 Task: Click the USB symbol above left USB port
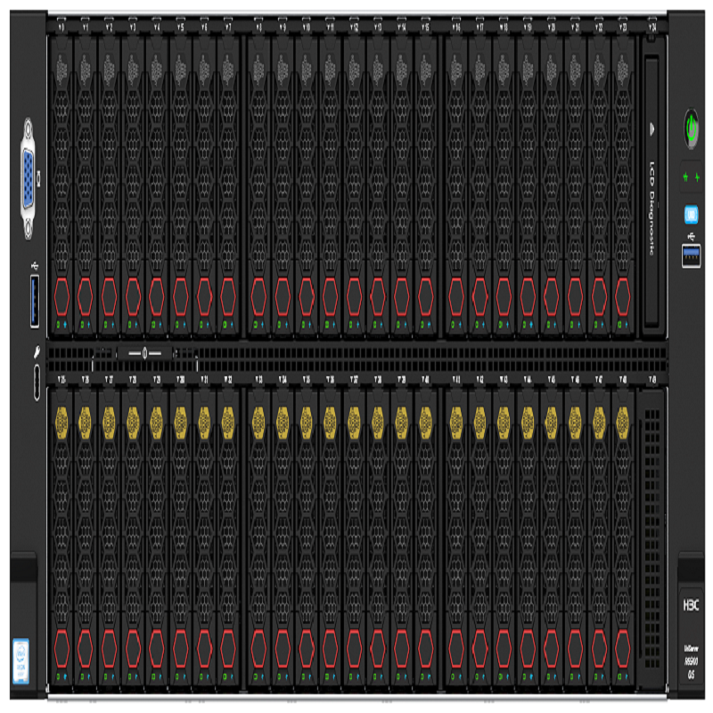(34, 266)
